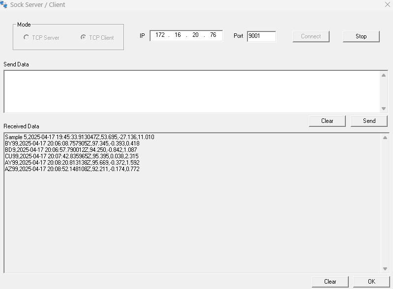Click the Mode group label
393x289 pixels.
(x=24, y=25)
